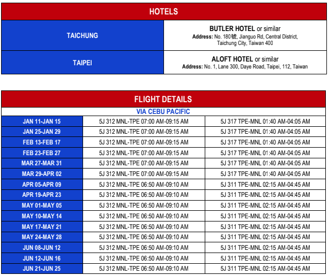
Task: Click the MAR 27-MAR 31 date cell
Action: (x=42, y=163)
